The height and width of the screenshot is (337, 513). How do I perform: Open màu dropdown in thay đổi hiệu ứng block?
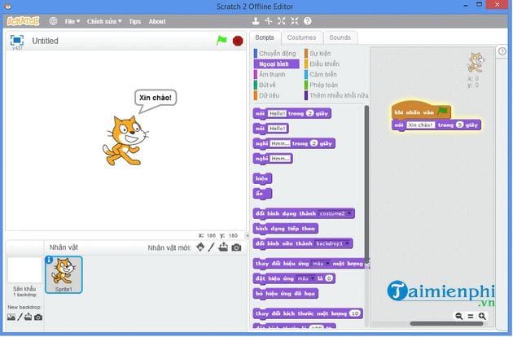321,264
